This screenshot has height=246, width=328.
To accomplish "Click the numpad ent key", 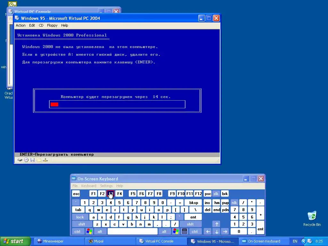I will (260, 228).
